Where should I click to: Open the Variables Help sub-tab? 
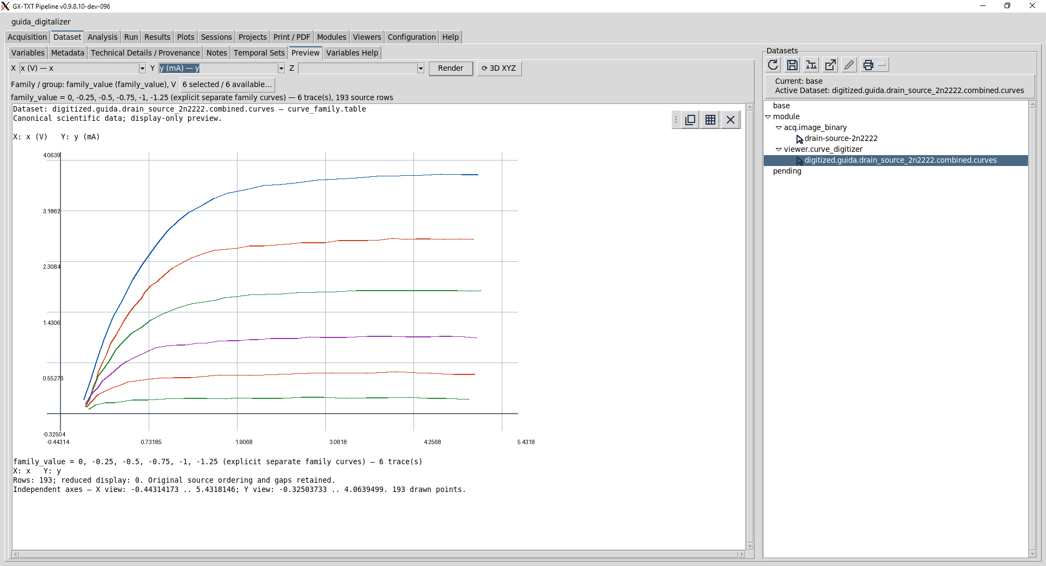352,53
